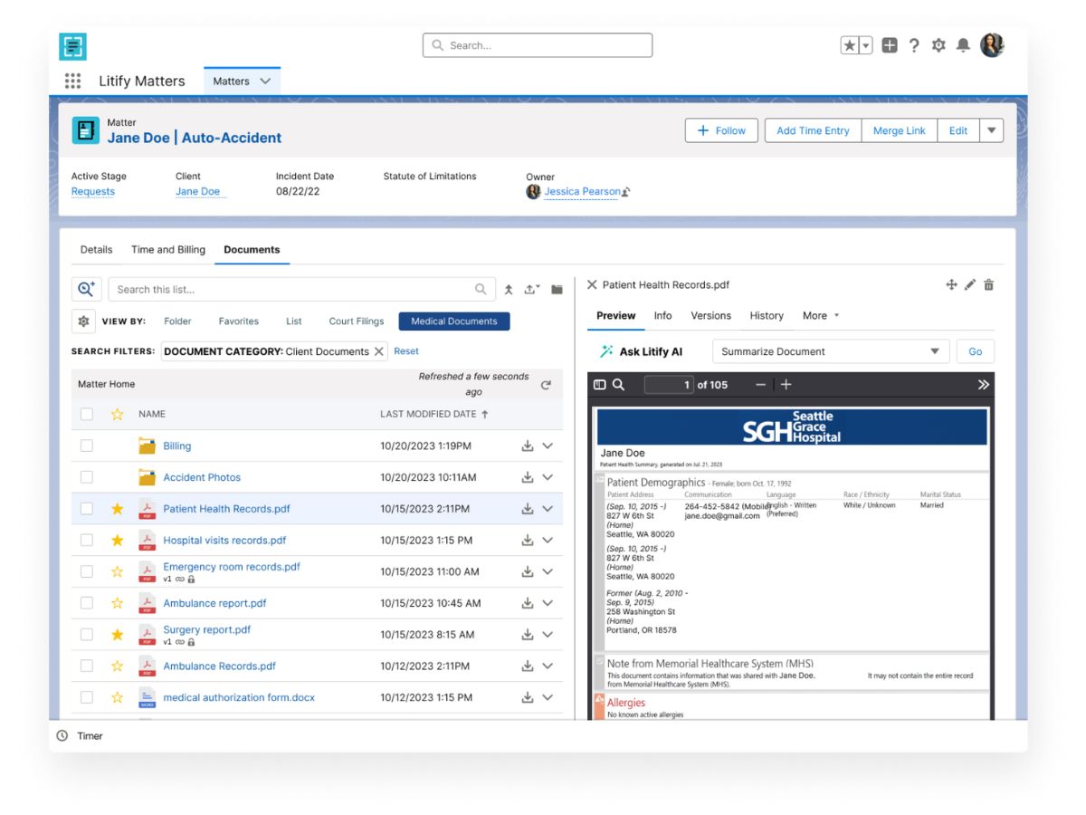The height and width of the screenshot is (815, 1086).
Task: Expand row actions for Surgery report.pdf
Action: coord(548,635)
